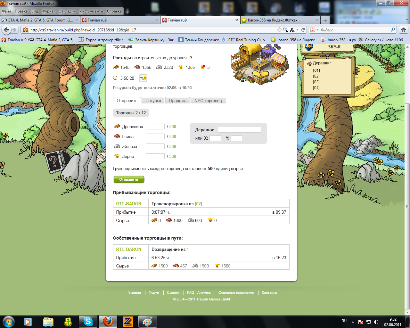The image size is (410, 328).
Task: Bookmark this page with the star icon
Action: click(280, 30)
